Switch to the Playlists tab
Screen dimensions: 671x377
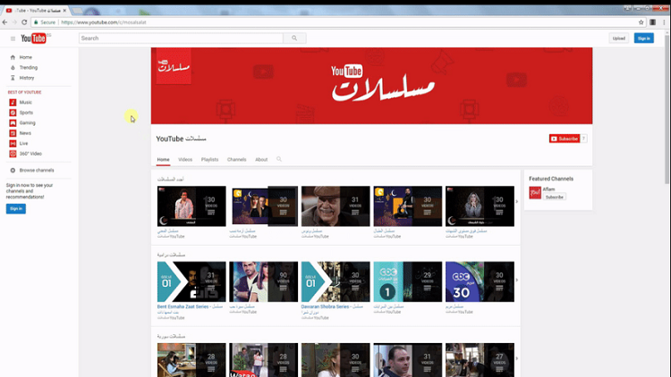[209, 159]
